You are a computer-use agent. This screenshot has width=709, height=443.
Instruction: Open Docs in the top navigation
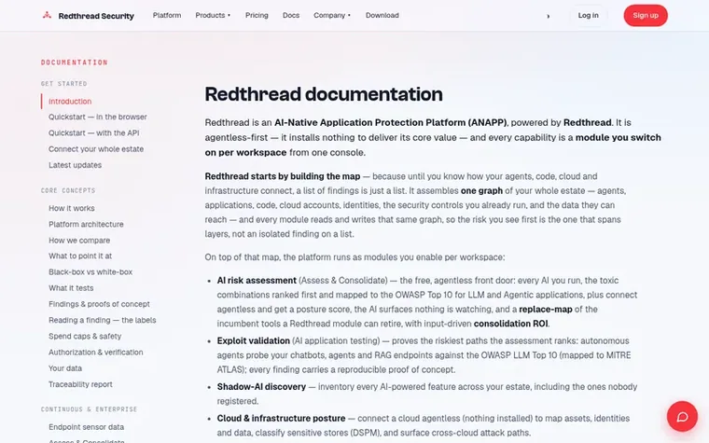pos(291,15)
